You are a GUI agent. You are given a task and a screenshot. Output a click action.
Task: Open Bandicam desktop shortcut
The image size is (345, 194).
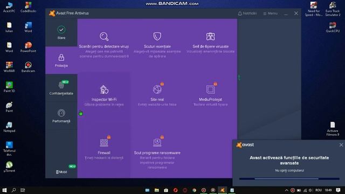[28, 67]
